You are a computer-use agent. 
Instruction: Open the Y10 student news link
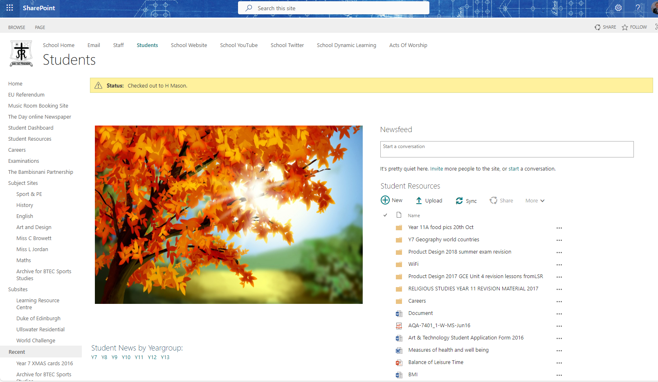coord(126,357)
